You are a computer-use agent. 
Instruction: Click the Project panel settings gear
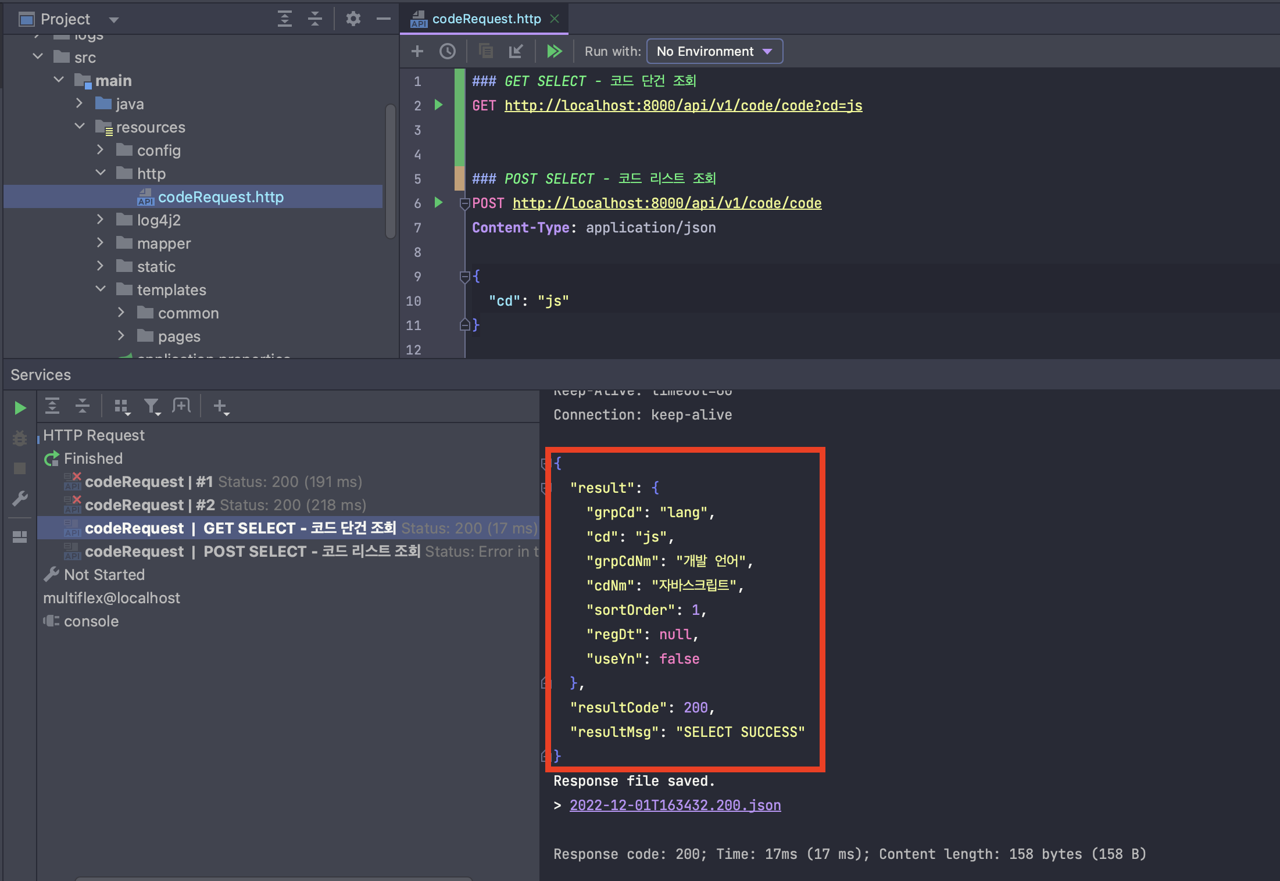pyautogui.click(x=353, y=19)
